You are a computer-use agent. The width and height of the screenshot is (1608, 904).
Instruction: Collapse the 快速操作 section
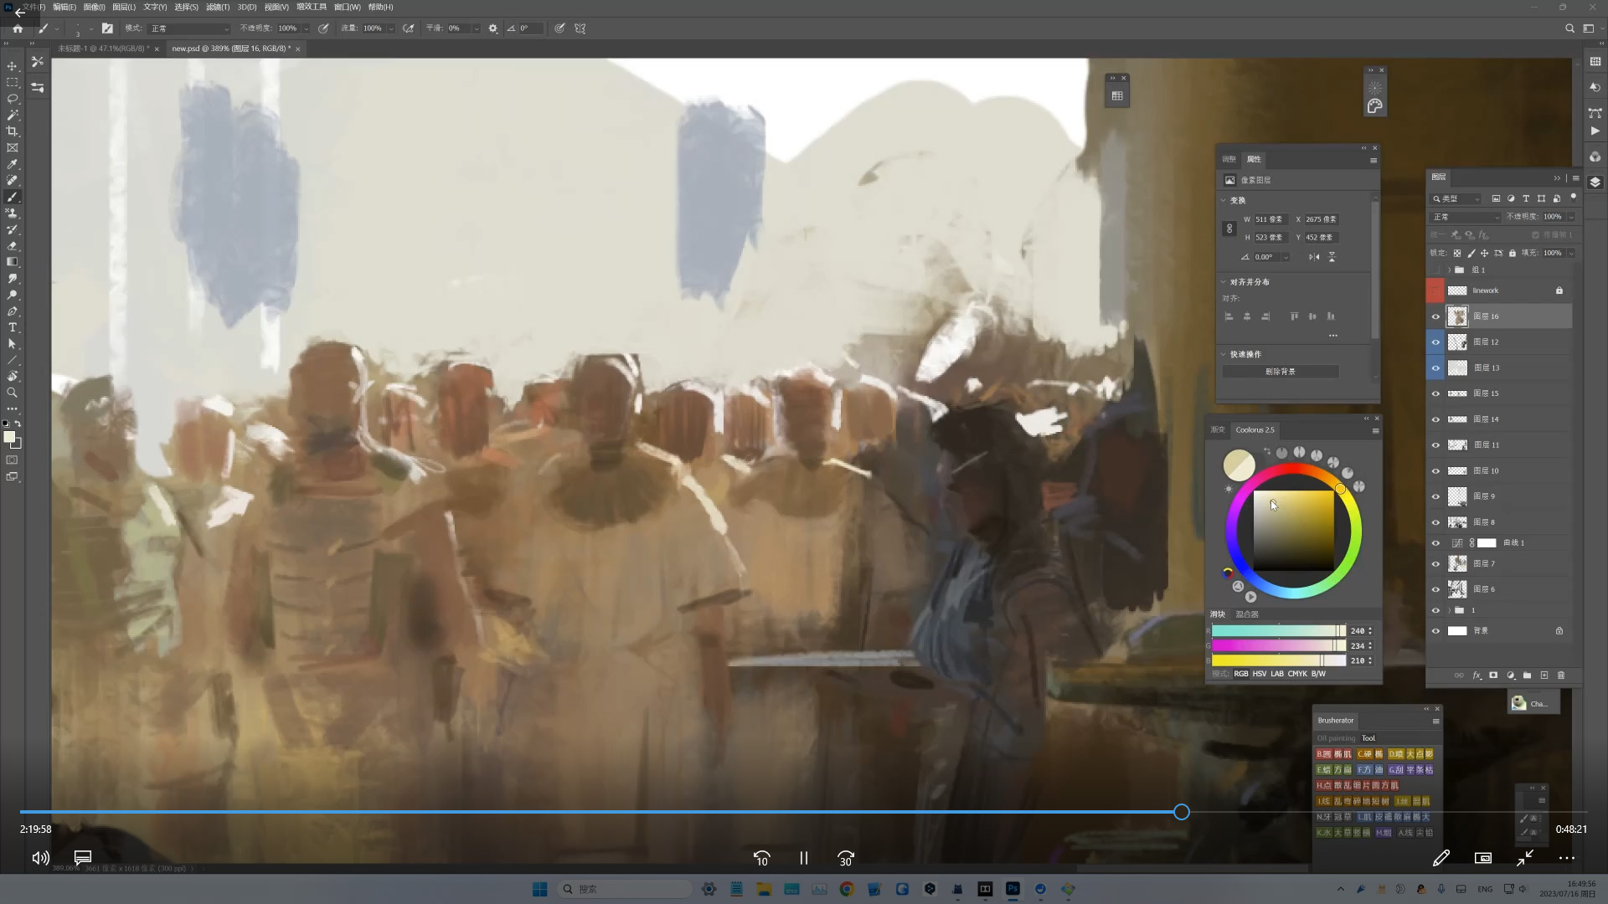[1224, 355]
